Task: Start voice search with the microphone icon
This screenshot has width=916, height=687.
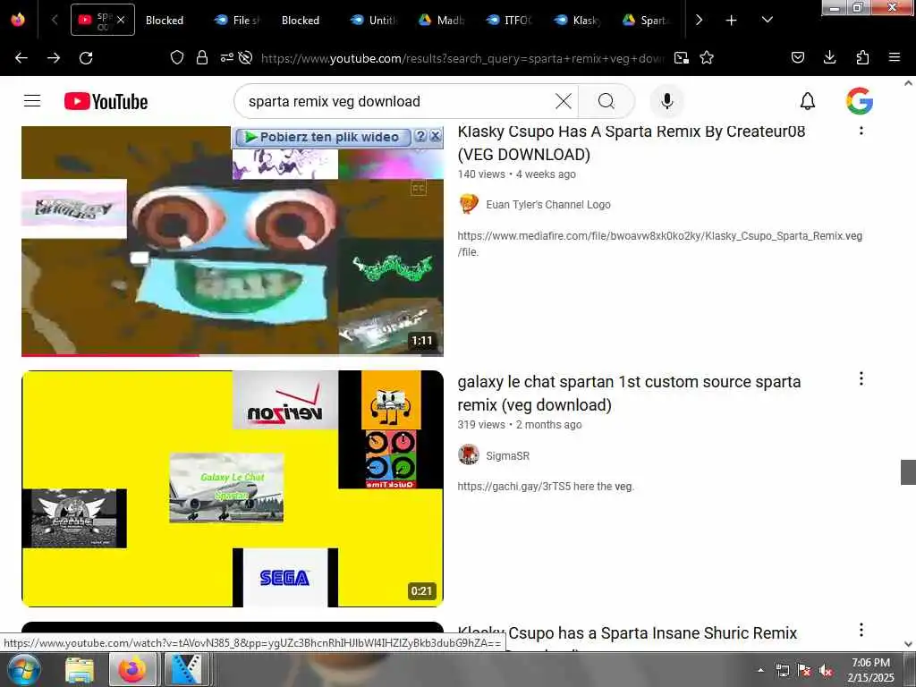Action: [x=666, y=101]
